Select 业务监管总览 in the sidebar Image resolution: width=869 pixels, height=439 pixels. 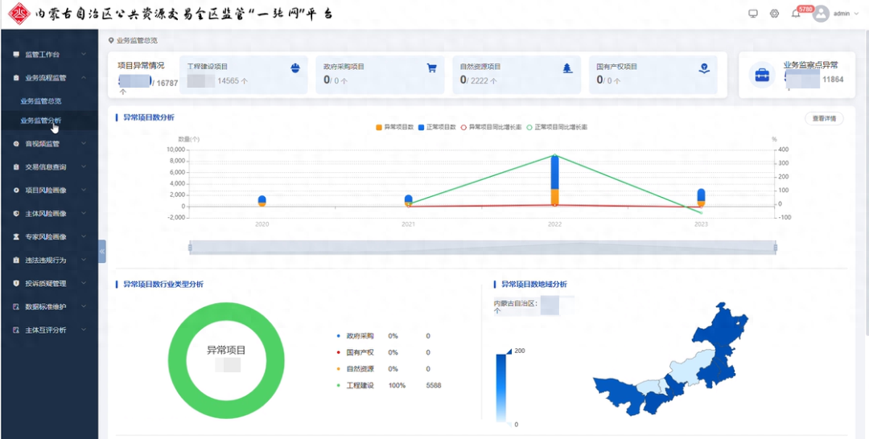tap(41, 101)
